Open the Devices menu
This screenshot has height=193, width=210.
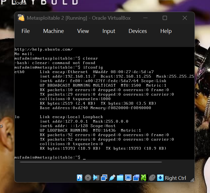138,31
